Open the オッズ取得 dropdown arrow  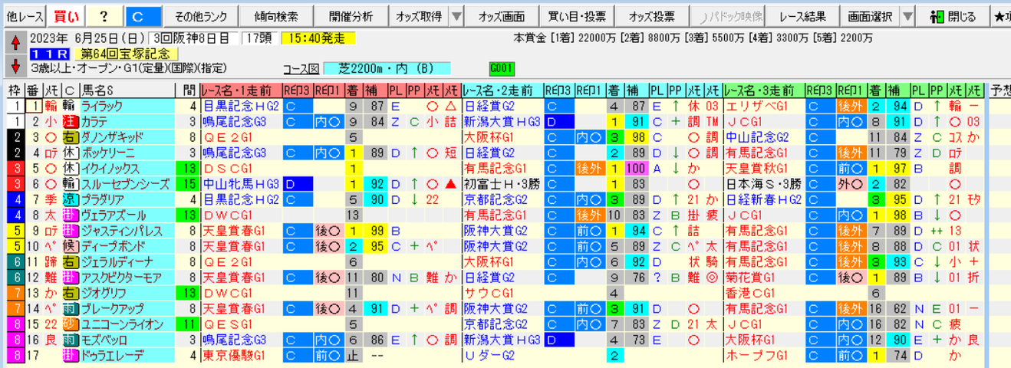point(456,16)
